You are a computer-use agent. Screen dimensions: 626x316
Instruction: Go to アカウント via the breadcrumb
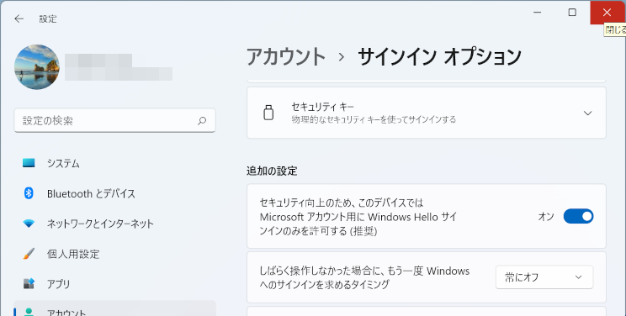286,56
